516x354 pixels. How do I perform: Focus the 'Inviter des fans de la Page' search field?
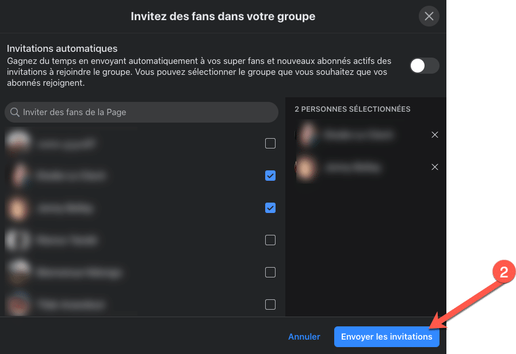(144, 112)
